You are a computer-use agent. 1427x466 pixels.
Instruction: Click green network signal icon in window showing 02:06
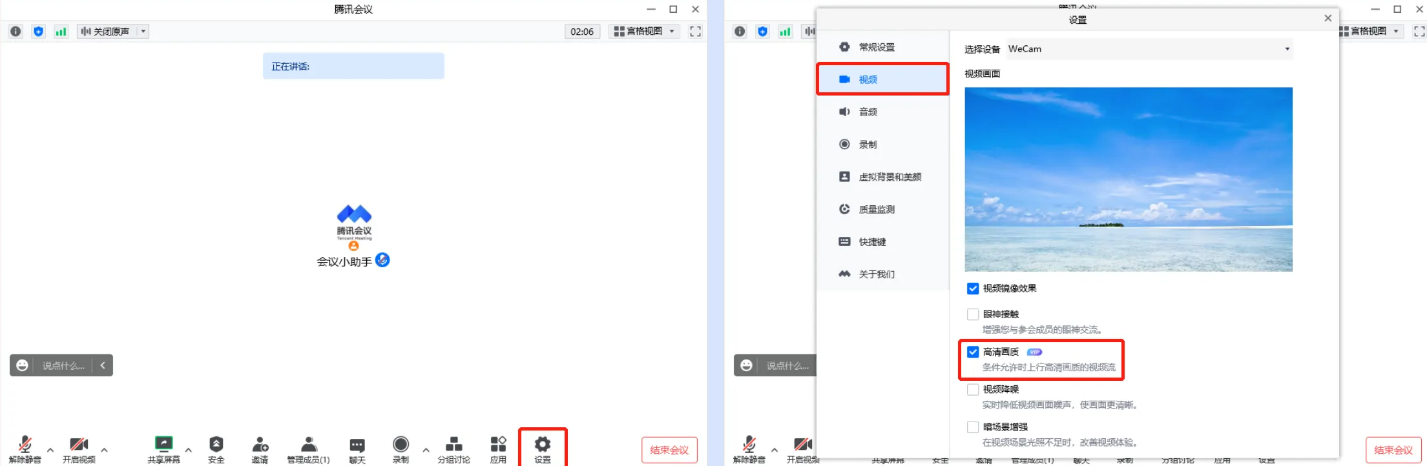tap(61, 32)
